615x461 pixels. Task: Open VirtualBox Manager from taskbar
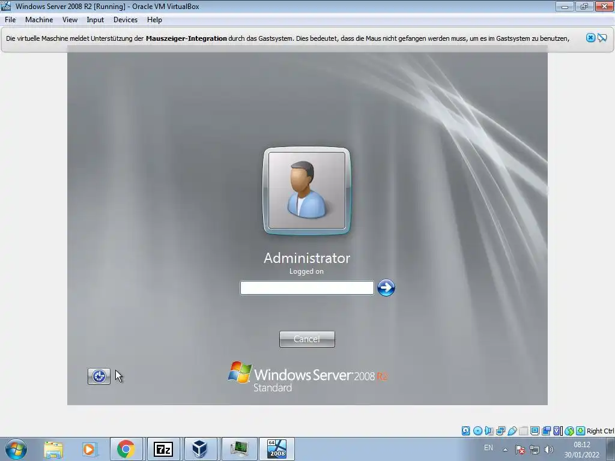pyautogui.click(x=200, y=449)
